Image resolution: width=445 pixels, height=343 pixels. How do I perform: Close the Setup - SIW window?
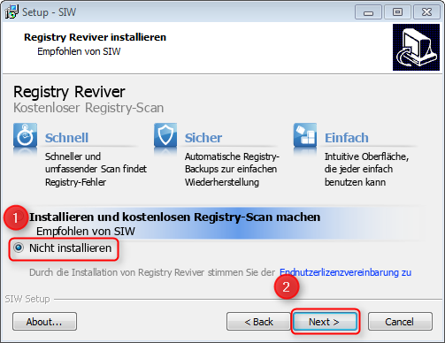point(426,12)
